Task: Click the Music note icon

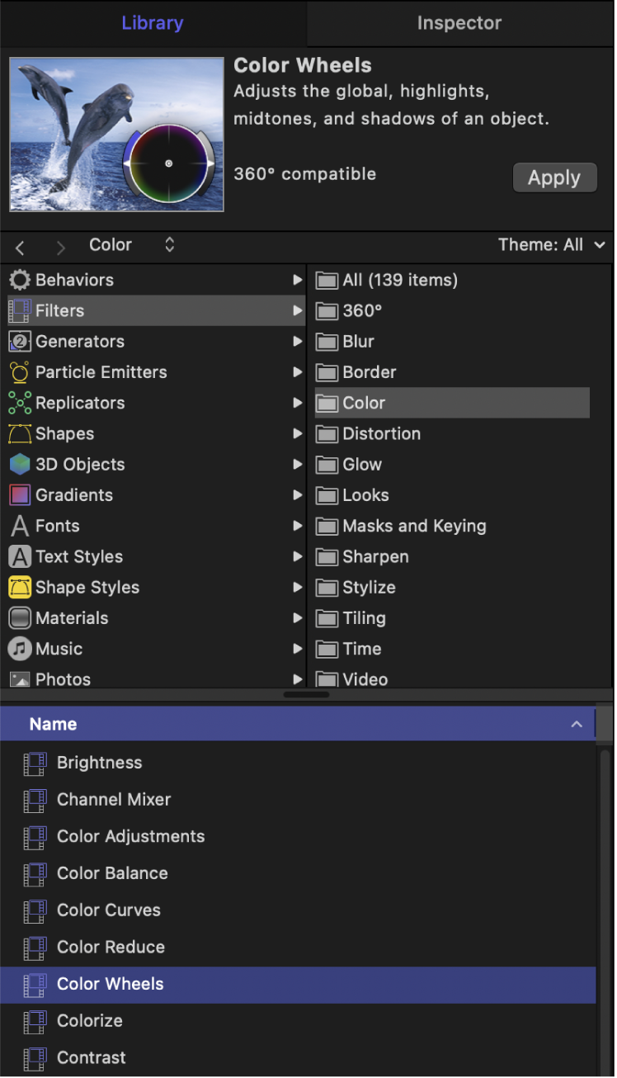Action: click(19, 649)
